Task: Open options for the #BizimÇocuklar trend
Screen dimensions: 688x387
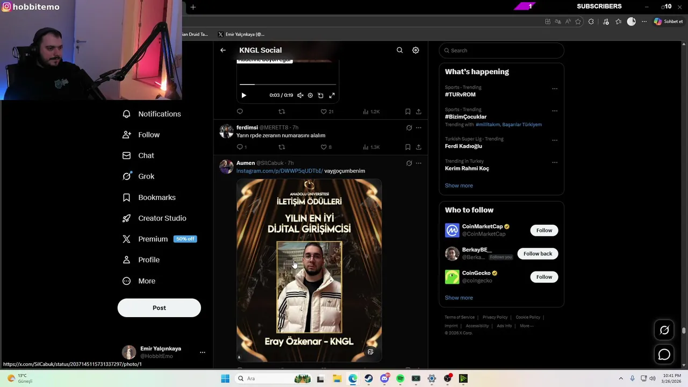Action: (555, 111)
